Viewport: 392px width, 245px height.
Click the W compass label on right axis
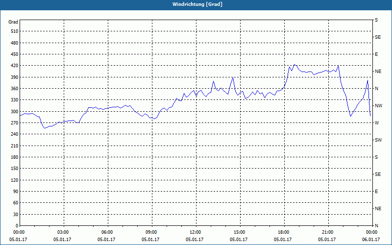[x=377, y=123]
